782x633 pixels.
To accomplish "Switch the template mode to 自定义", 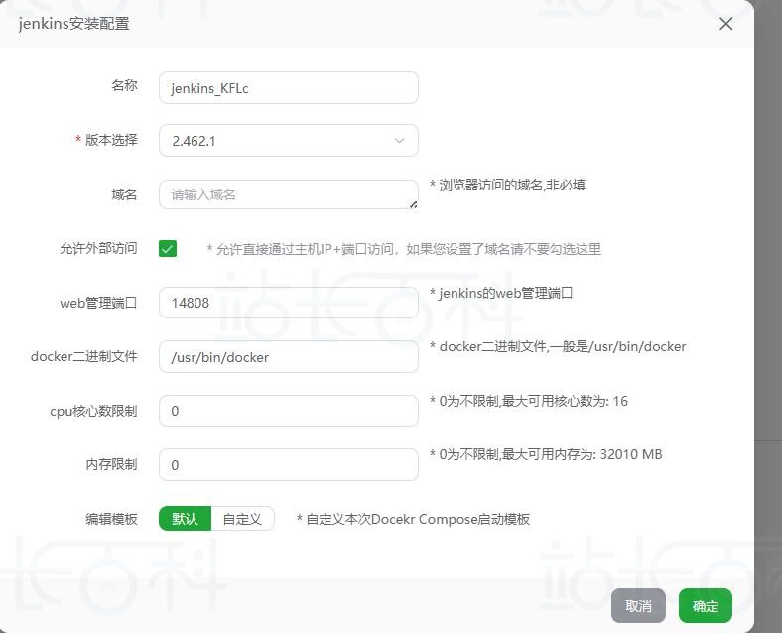I will click(x=242, y=519).
